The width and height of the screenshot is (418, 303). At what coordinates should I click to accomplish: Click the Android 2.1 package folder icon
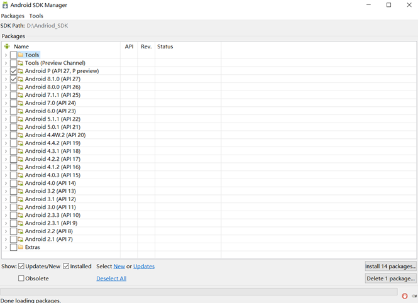coord(21,240)
